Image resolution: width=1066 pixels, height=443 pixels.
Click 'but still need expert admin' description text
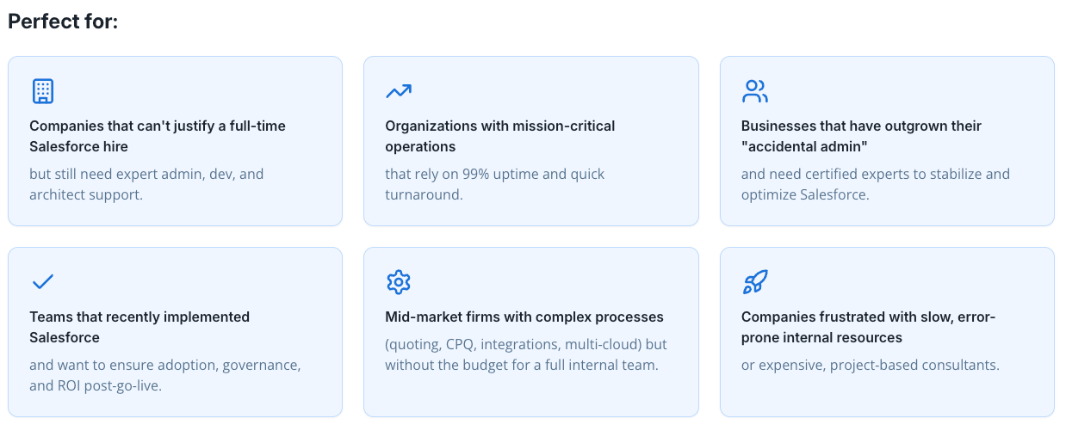click(x=146, y=174)
